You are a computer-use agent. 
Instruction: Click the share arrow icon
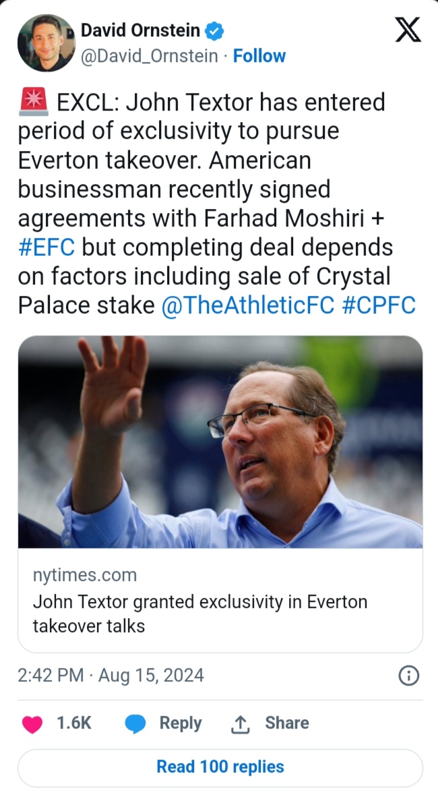pyautogui.click(x=241, y=724)
